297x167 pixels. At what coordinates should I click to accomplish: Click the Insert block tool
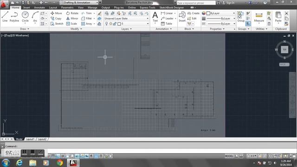[x=182, y=17]
